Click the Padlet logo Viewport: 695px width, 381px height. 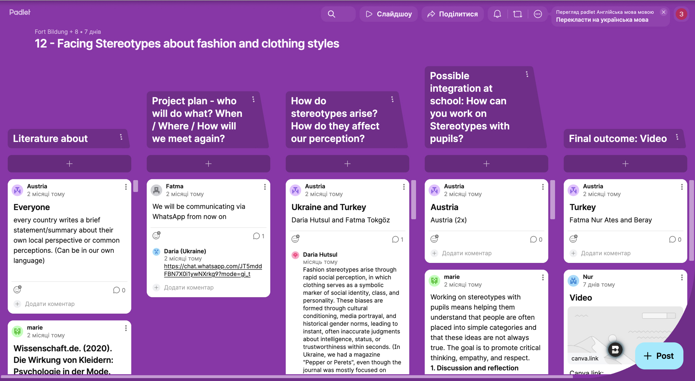[20, 12]
